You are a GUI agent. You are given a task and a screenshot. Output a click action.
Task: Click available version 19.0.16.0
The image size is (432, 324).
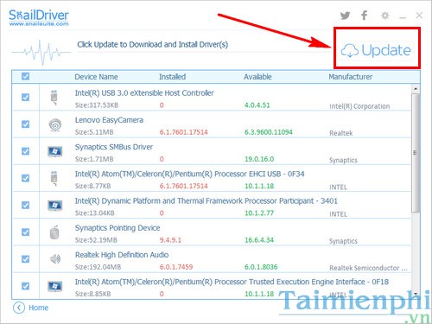259,159
